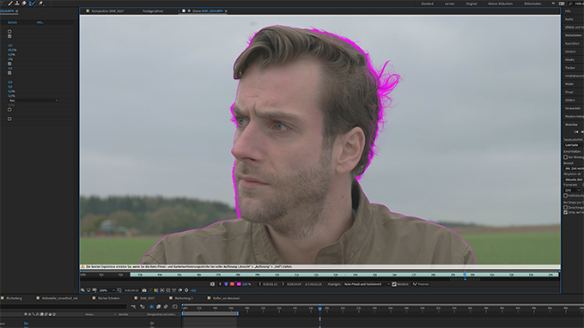The width and height of the screenshot is (584, 328).
Task: Toggle checkbox below the 0% value
Action: 9,64
